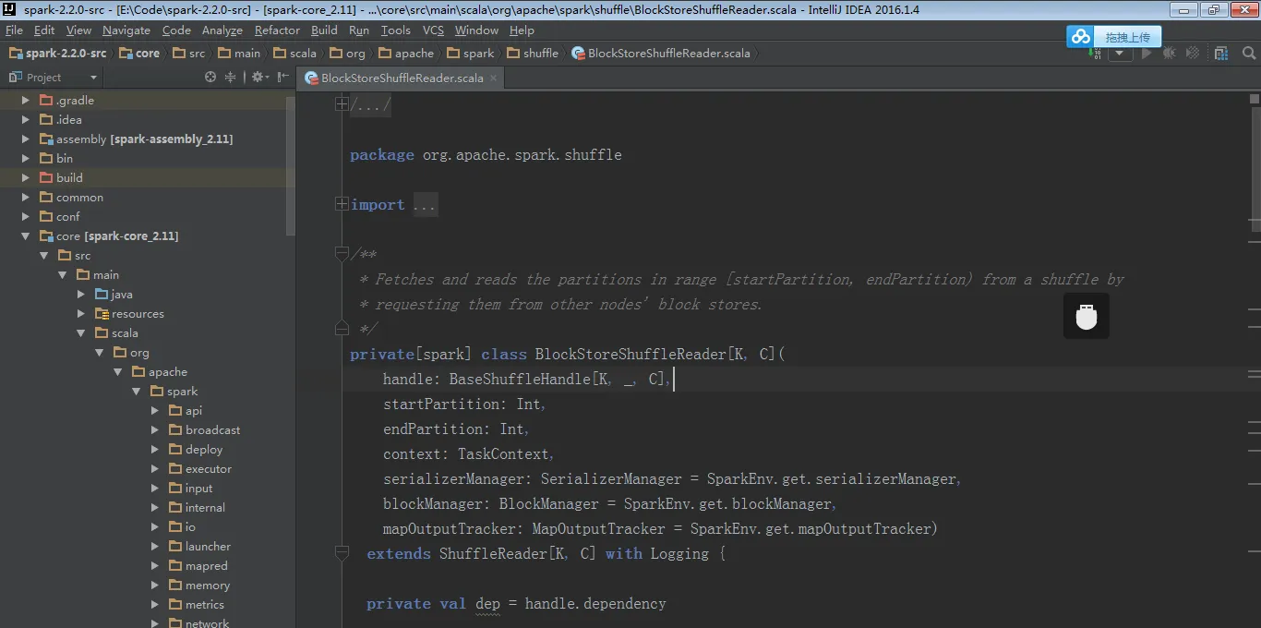
Task: Click the 拖拽上传 upload button
Action: (1128, 37)
